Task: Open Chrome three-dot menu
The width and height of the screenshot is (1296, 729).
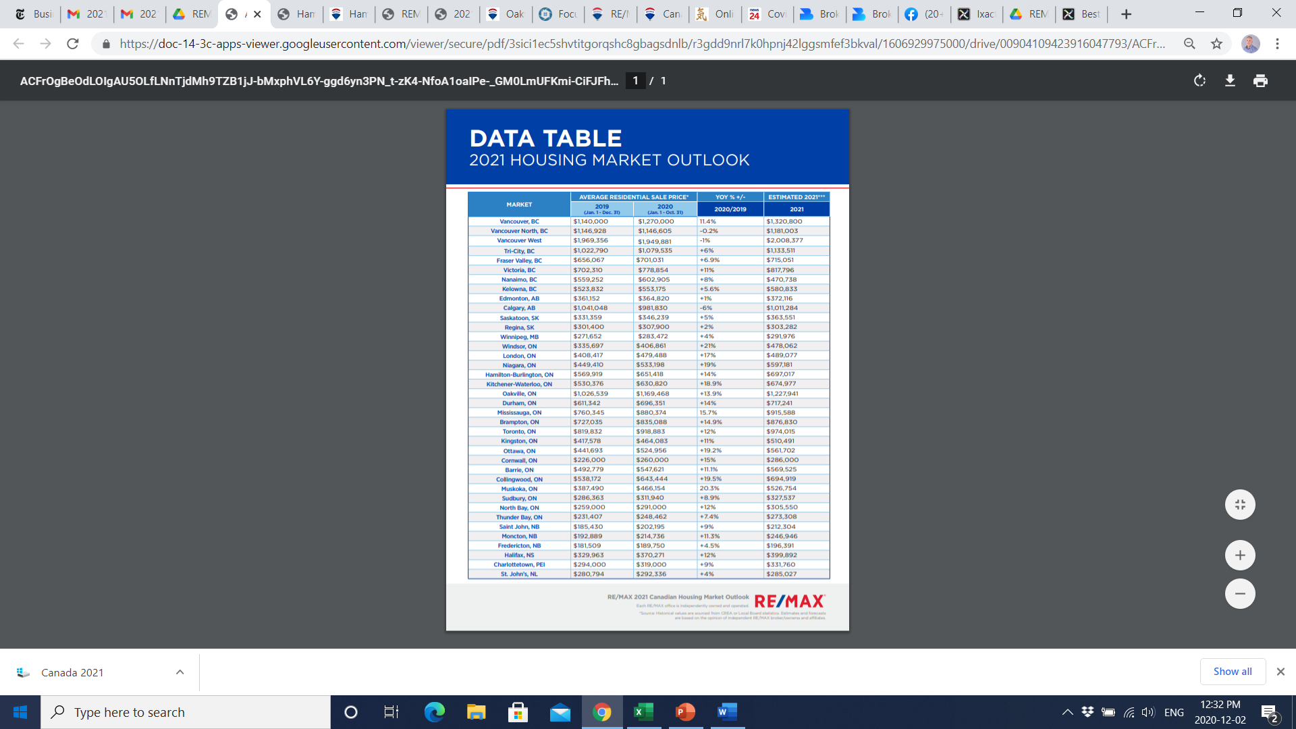Action: [1277, 44]
